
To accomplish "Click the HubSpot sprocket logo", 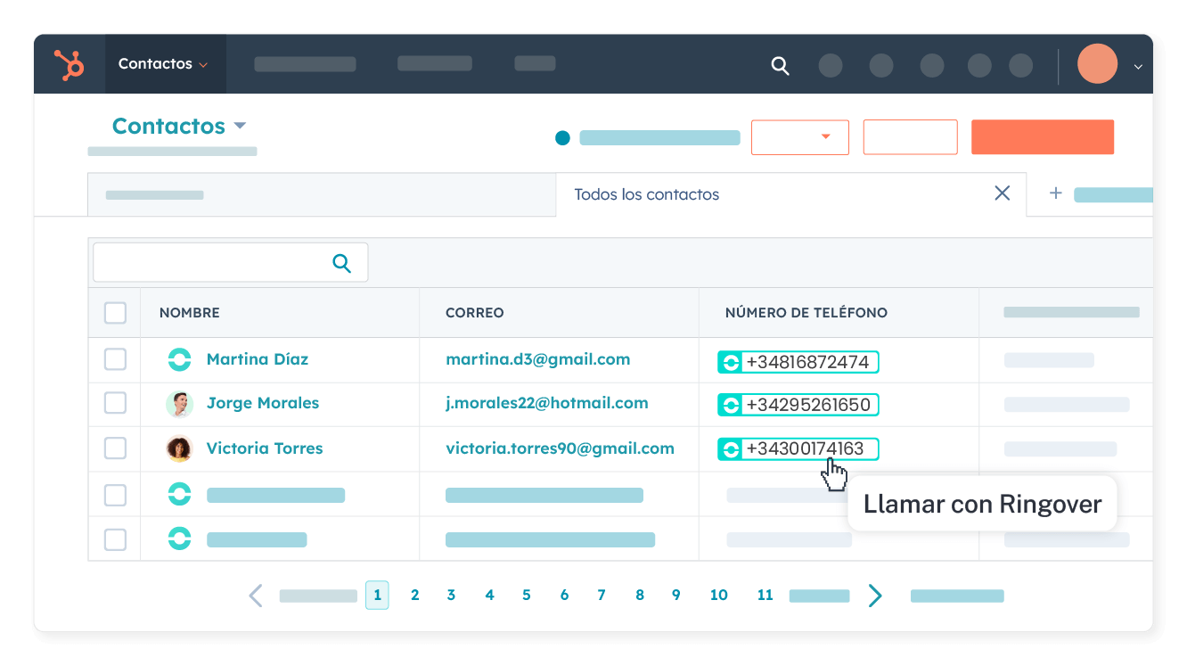I will (x=70, y=63).
